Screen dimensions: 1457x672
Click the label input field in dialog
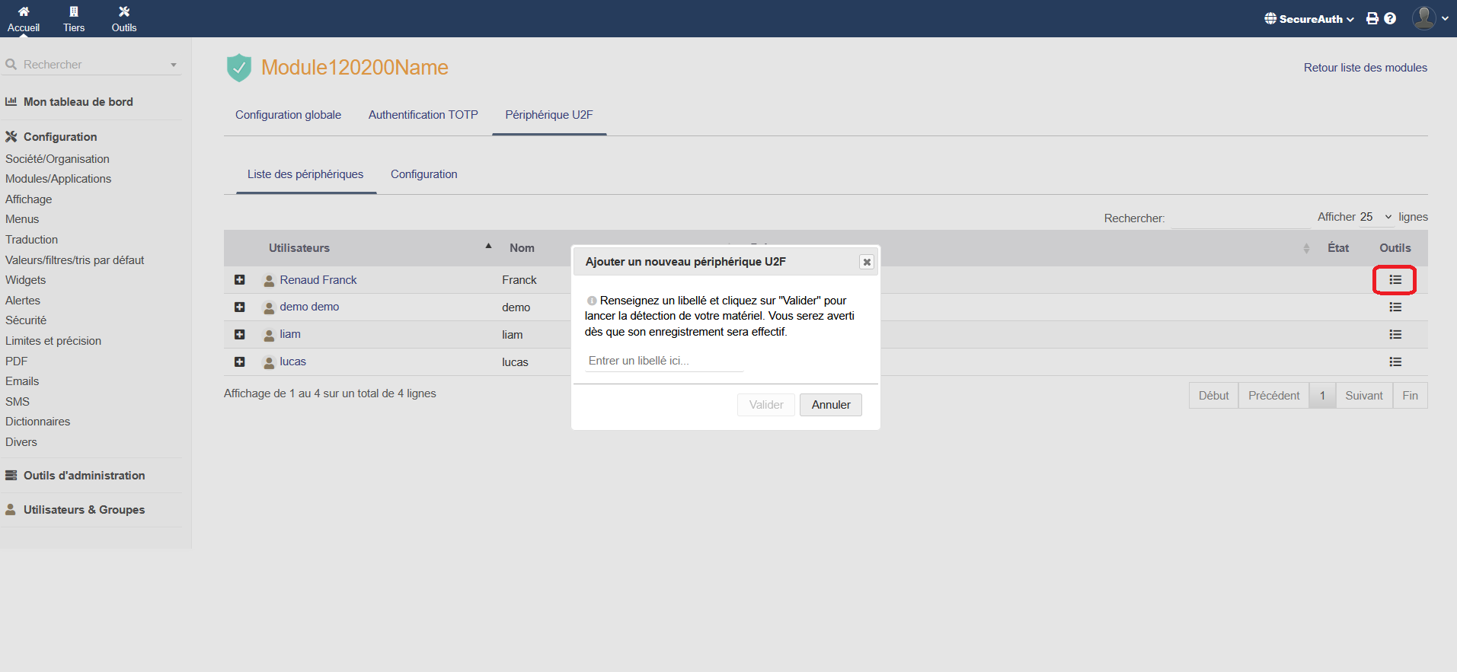663,361
